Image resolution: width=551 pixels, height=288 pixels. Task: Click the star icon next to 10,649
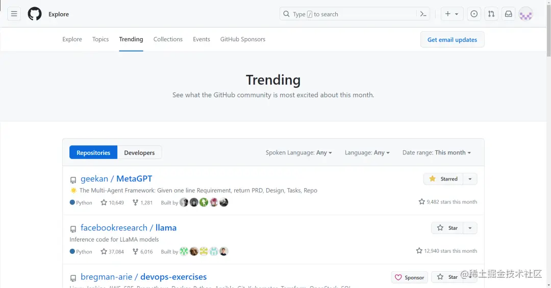[x=104, y=203]
